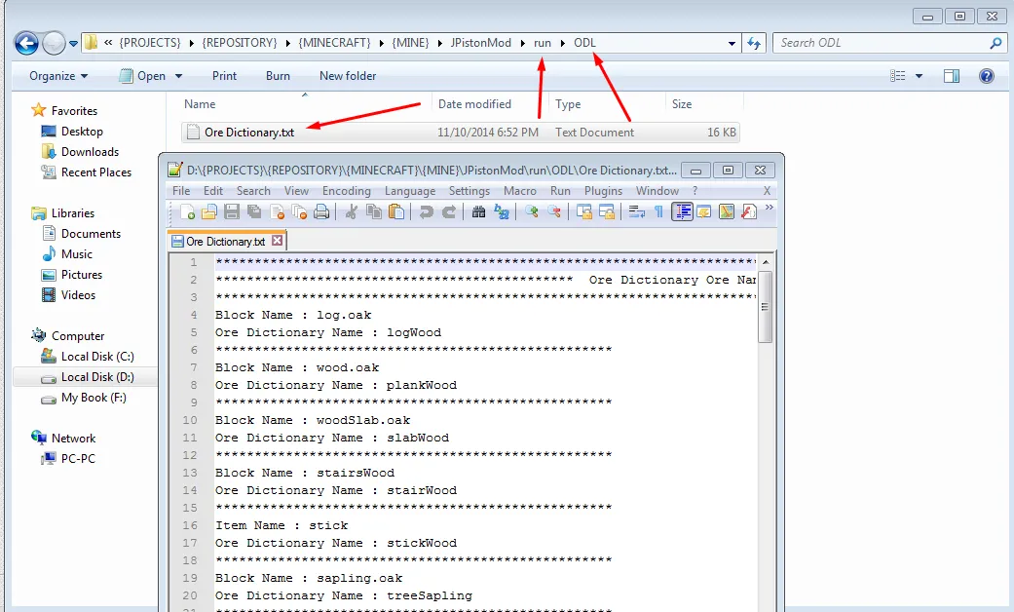The height and width of the screenshot is (612, 1014).
Task: Click the Burn button in Explorer
Action: [278, 76]
